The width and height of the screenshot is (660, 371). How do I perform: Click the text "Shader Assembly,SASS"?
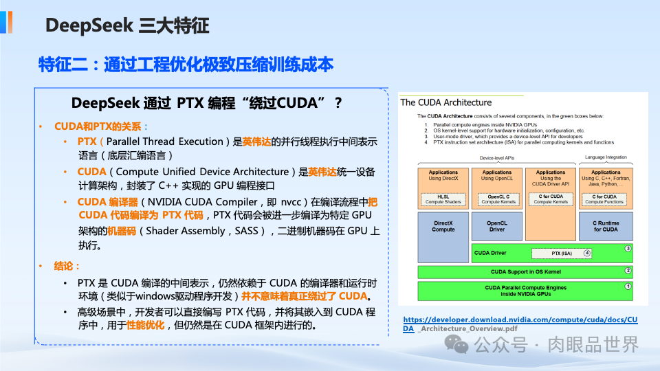(x=201, y=231)
